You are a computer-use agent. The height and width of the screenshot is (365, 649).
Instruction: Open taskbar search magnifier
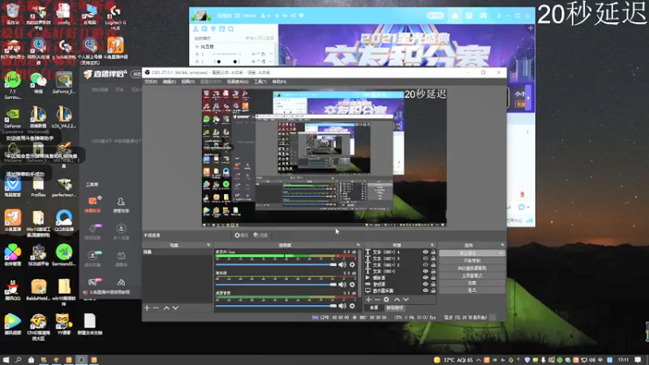[x=18, y=360]
